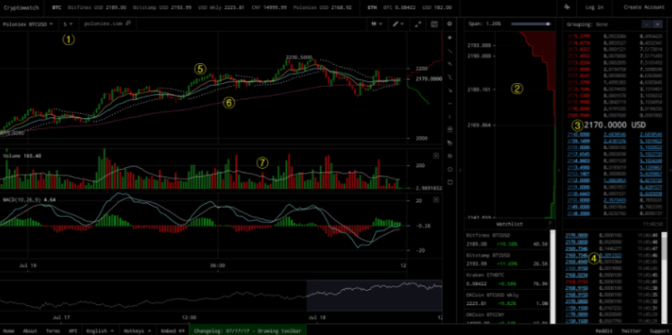The image size is (672, 335).
Task: Close the Volume indicator panel
Action: (x=436, y=156)
